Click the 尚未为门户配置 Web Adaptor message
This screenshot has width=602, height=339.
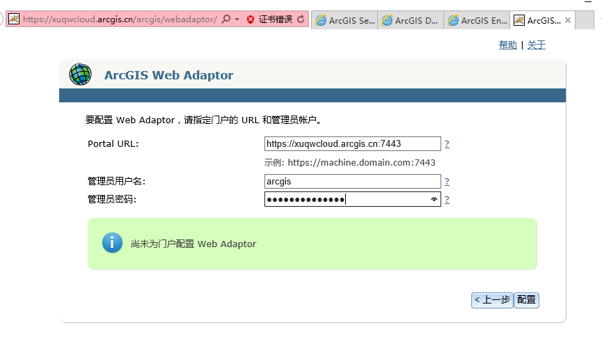coord(193,244)
